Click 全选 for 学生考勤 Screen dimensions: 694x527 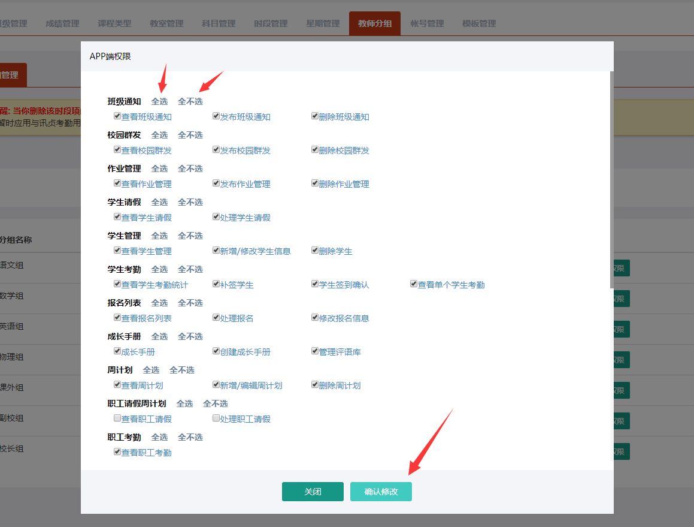point(159,269)
